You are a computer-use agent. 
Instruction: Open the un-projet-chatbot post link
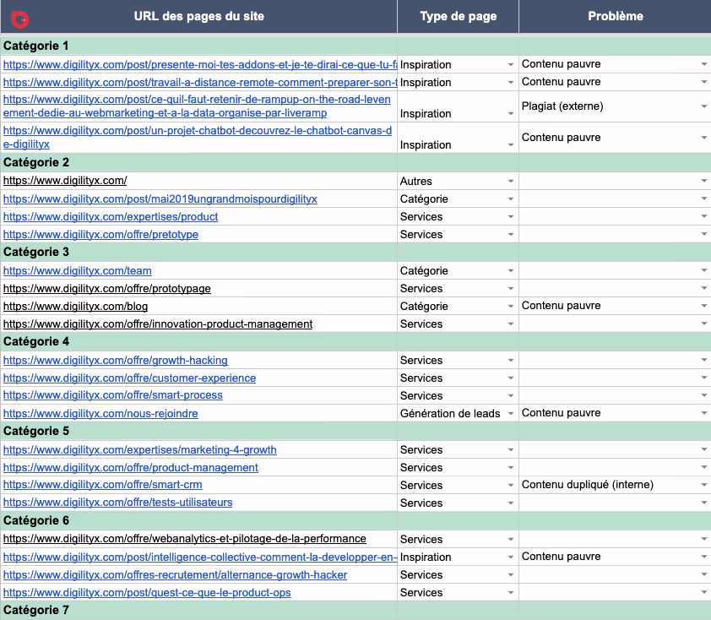[198, 138]
